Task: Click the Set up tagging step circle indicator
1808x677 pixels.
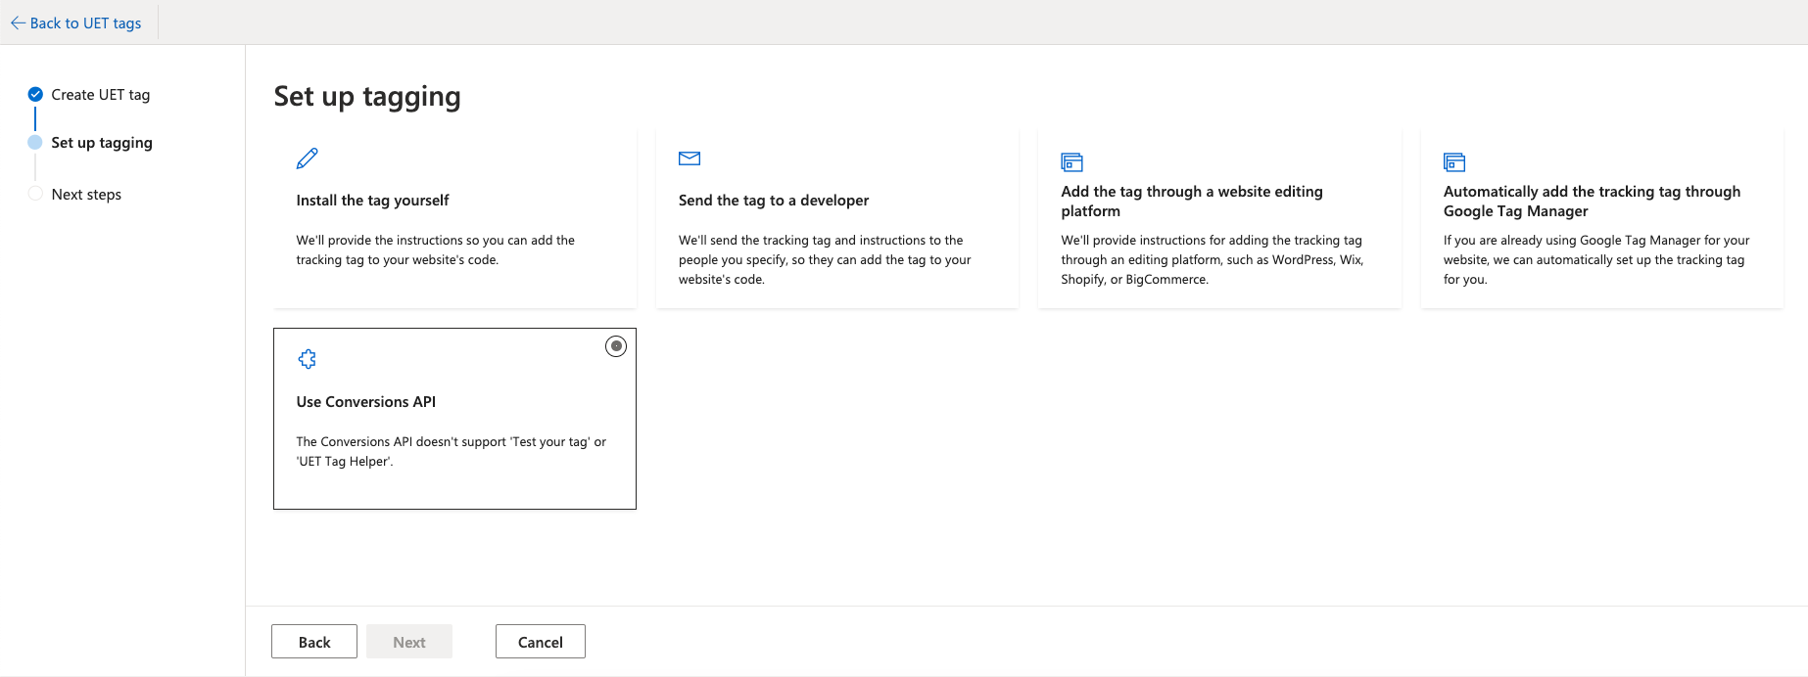Action: (35, 143)
